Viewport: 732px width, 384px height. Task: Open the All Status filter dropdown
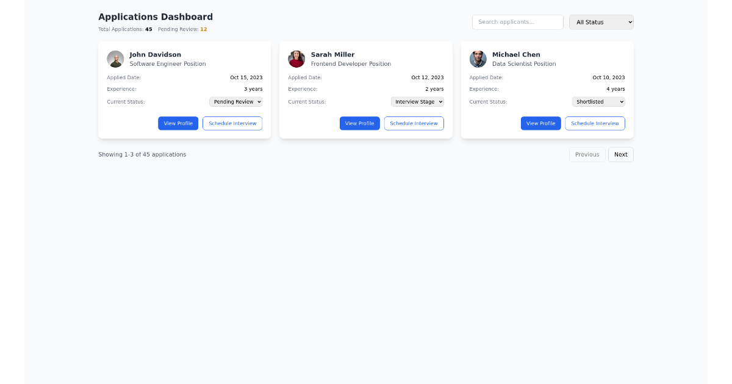[601, 21]
